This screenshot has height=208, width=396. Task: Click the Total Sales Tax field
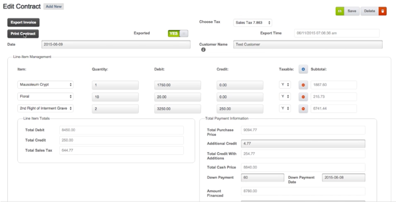click(121, 150)
